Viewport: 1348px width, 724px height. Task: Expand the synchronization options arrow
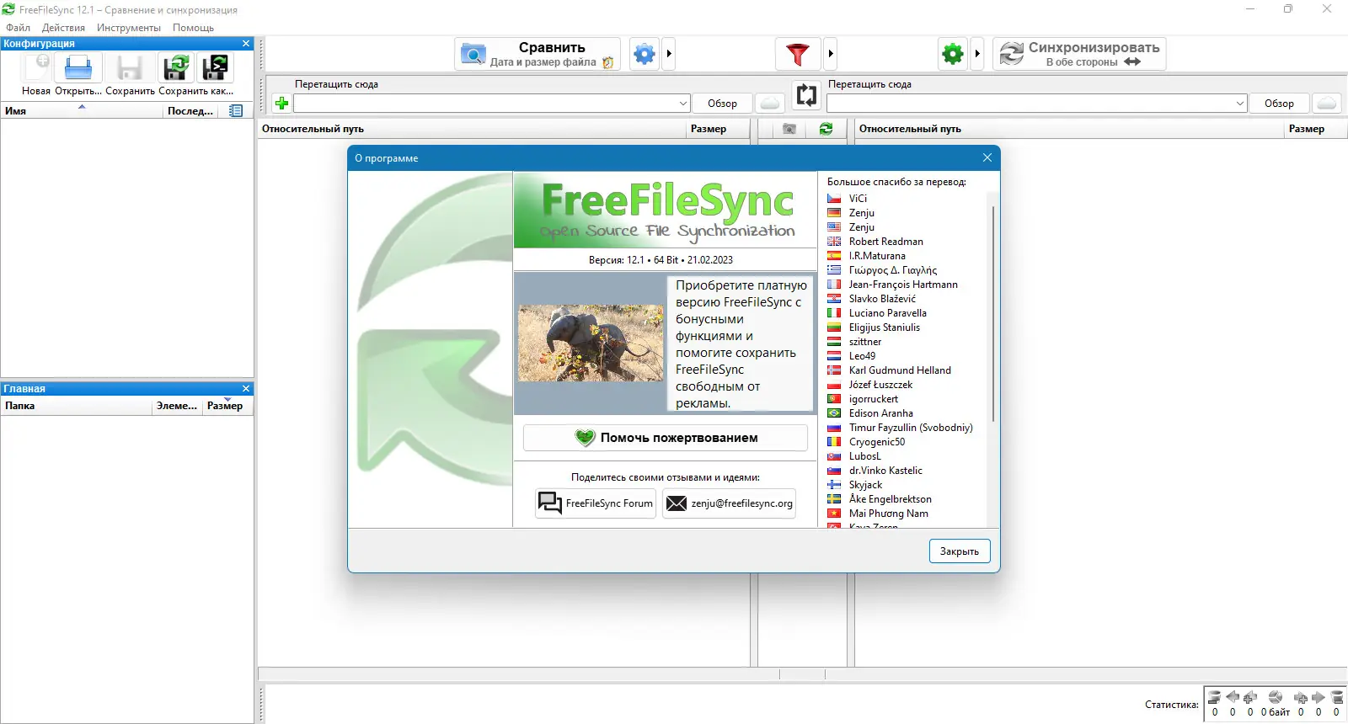(977, 54)
